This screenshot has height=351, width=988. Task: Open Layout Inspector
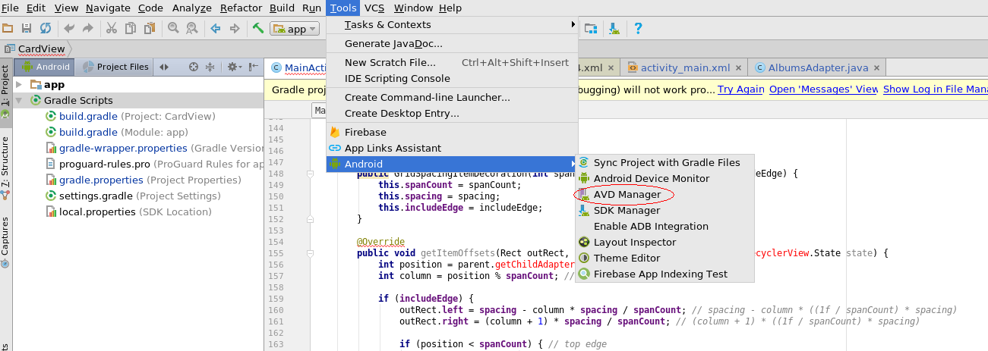point(664,242)
